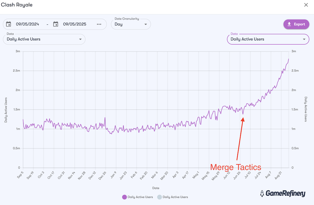Click the Oct 17 x-axis label

pos(51,175)
